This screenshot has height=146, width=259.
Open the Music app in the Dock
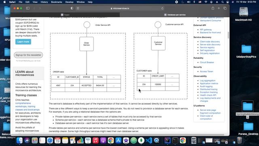pyautogui.click(x=96, y=141)
